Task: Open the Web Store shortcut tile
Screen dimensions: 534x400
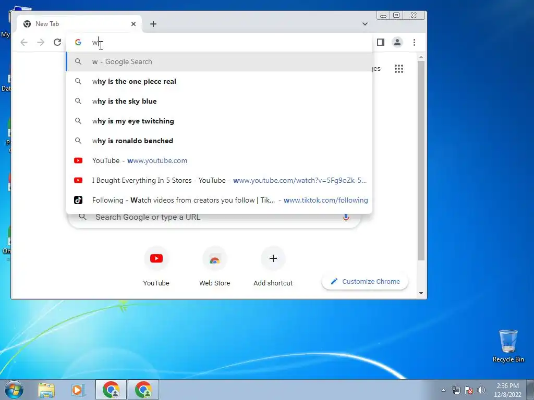Action: pyautogui.click(x=214, y=267)
